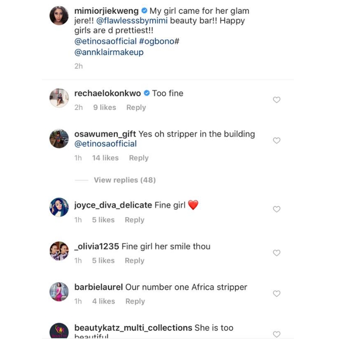
Task: Reply to rechaelokonkwo's comment
Action: point(136,107)
